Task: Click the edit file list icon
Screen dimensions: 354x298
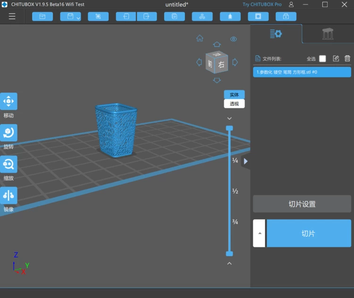Action: tap(336, 59)
